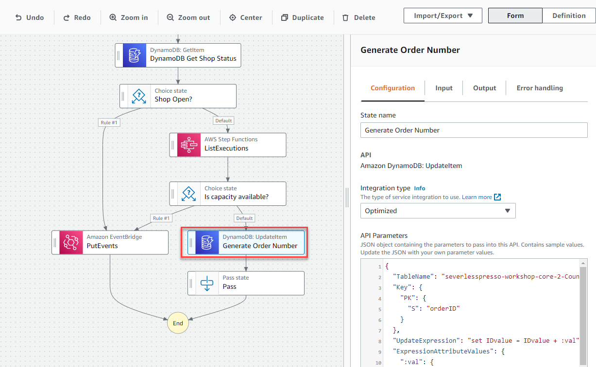Switch to Definition view mode
The height and width of the screenshot is (367, 596).
(569, 16)
